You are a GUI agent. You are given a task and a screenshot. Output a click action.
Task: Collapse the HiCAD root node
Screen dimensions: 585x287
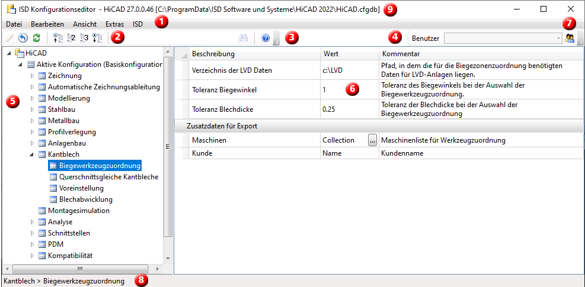point(9,54)
